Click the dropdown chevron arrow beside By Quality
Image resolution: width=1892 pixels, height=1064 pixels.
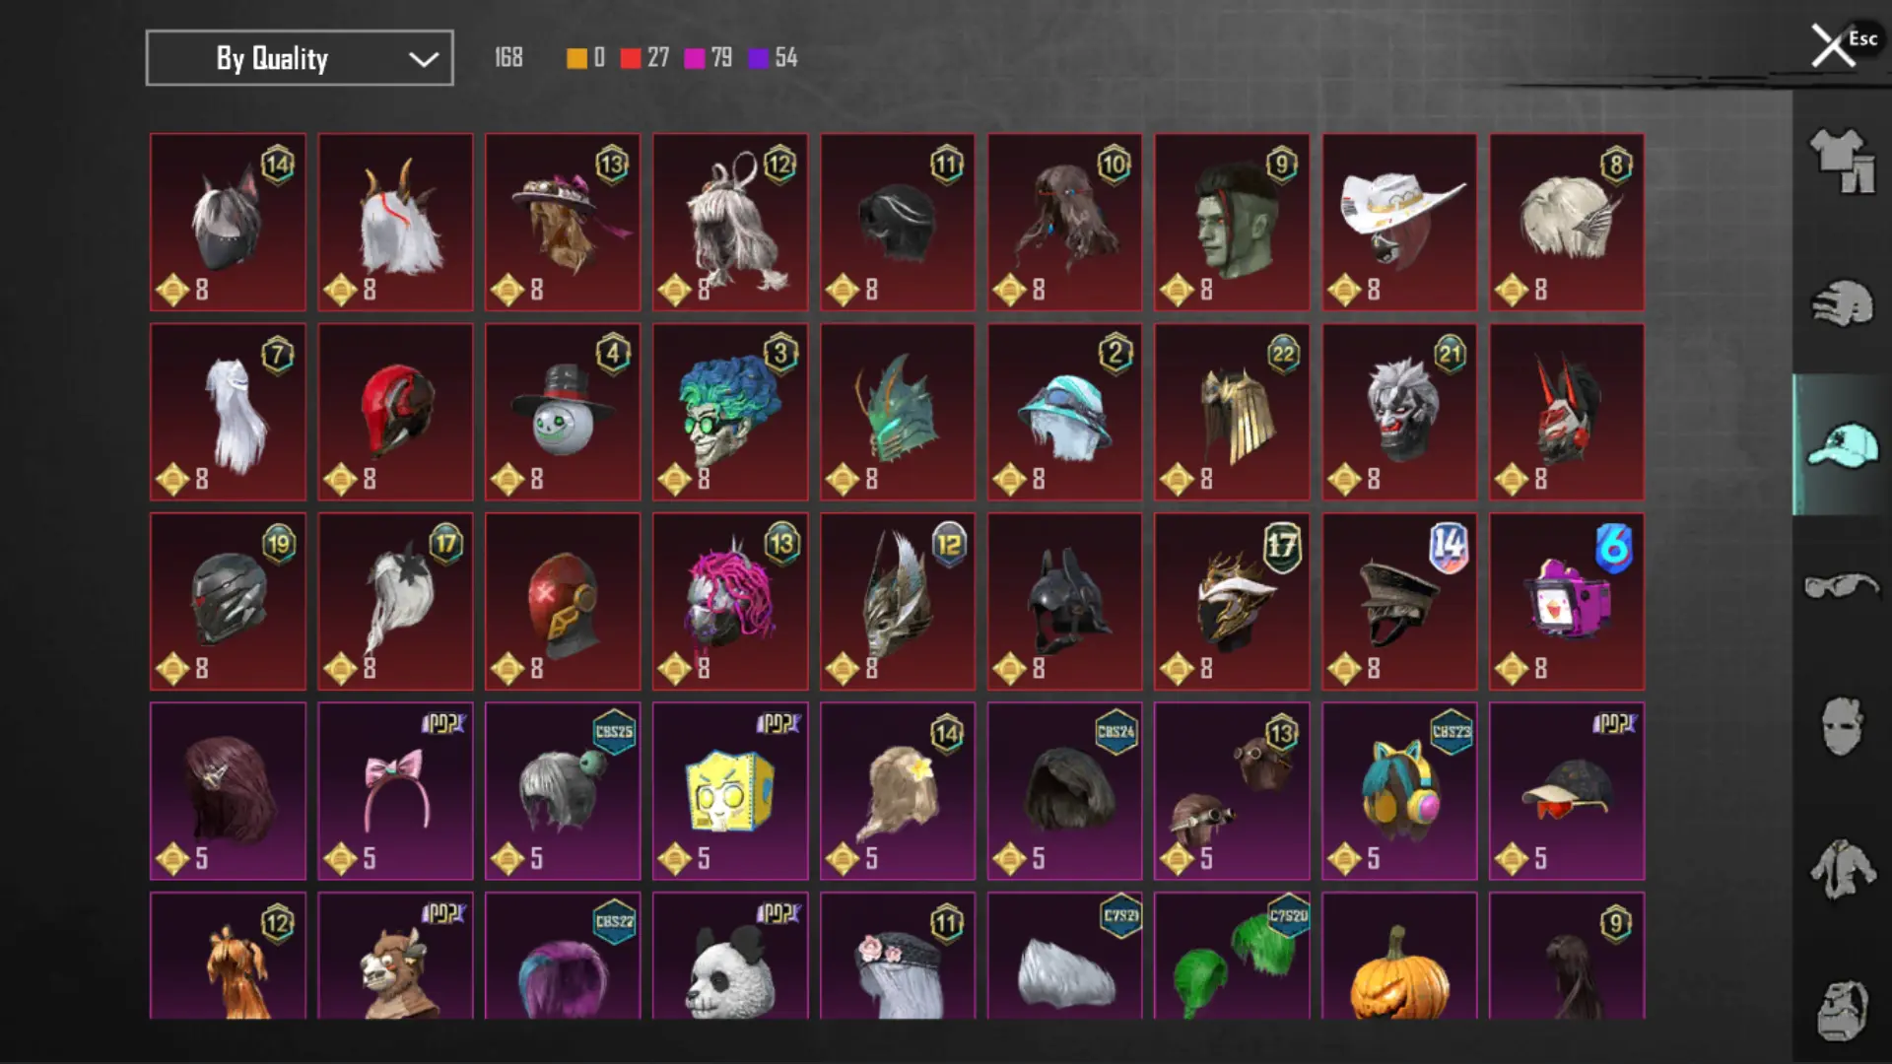424,59
